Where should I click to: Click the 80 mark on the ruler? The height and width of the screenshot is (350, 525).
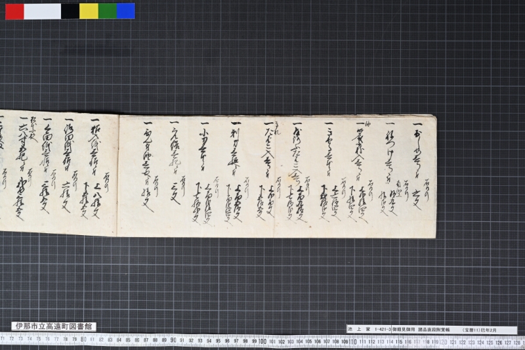pyautogui.click(x=83, y=339)
